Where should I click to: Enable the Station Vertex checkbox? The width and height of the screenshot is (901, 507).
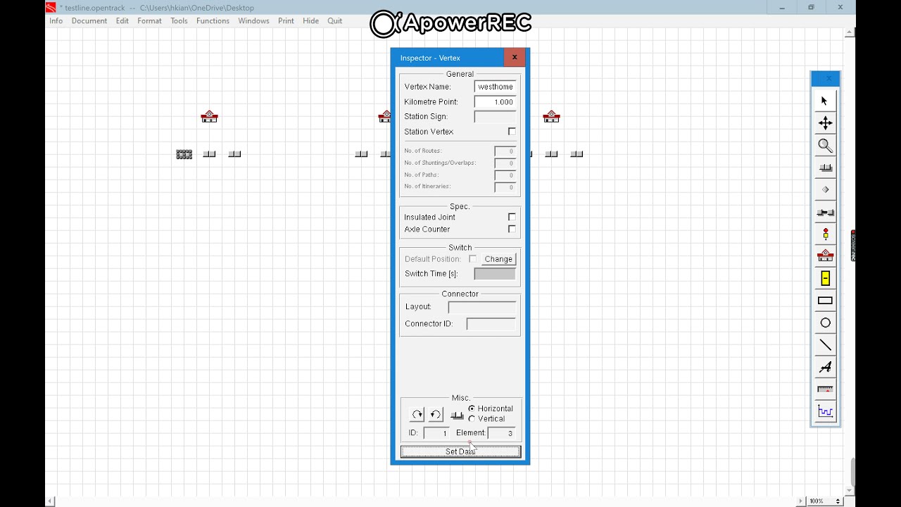click(x=512, y=132)
